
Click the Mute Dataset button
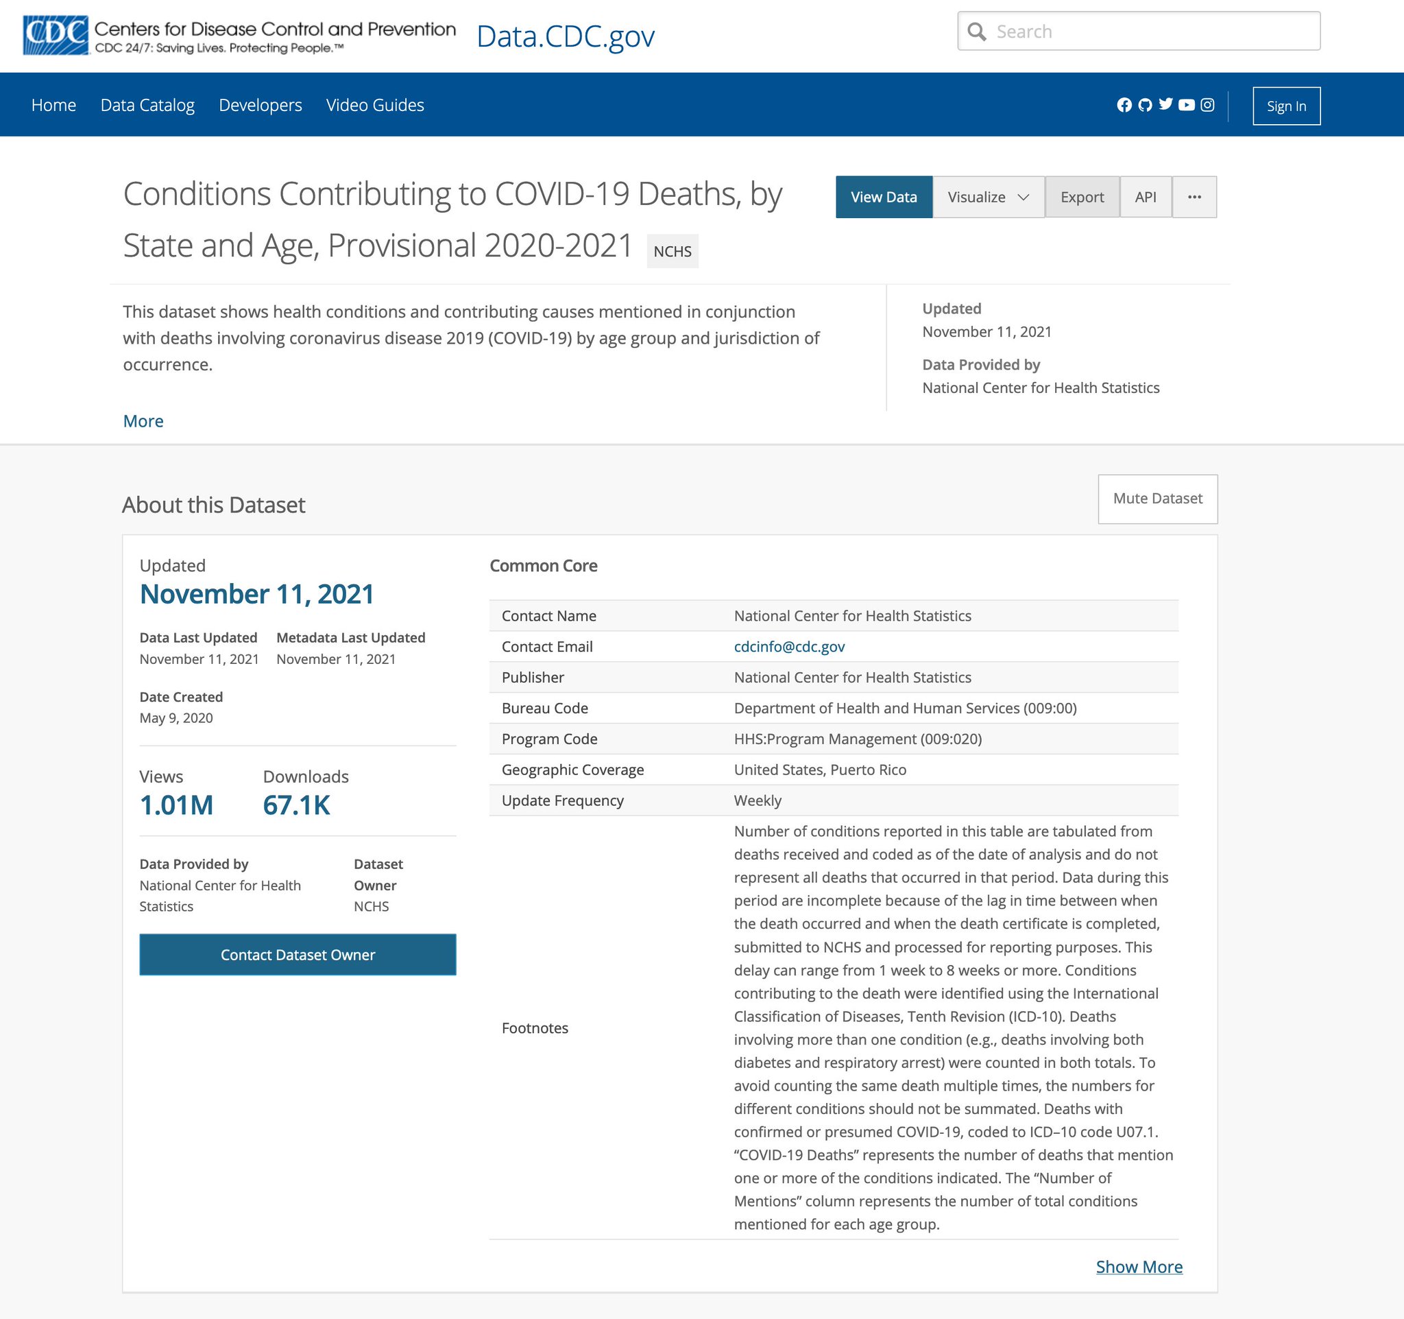[x=1157, y=499]
